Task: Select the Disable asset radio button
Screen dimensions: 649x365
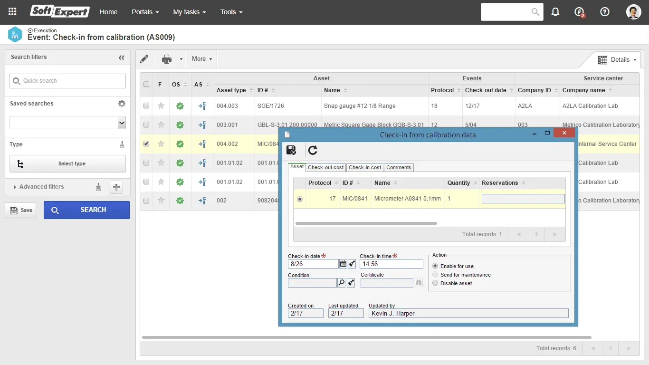Action: (435, 283)
